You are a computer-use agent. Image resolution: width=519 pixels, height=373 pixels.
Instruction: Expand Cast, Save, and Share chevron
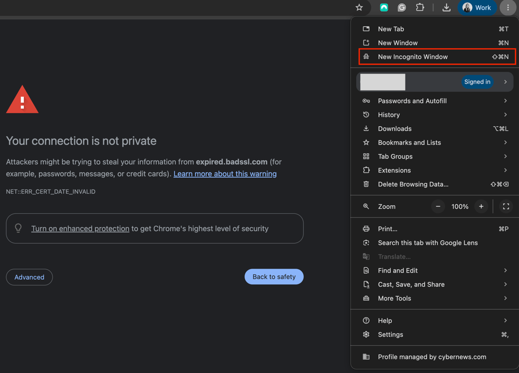[505, 285]
